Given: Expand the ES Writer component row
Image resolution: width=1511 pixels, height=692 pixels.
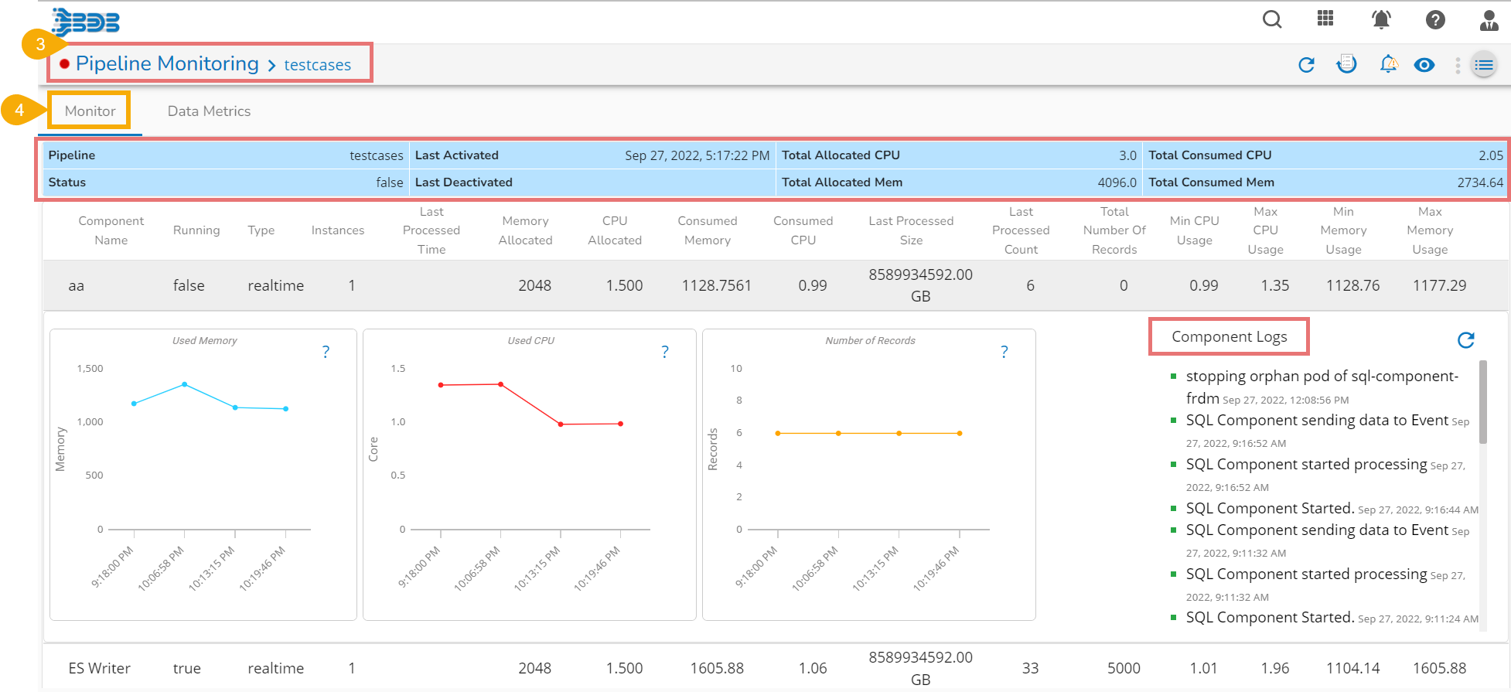Looking at the screenshot, I should 100,668.
